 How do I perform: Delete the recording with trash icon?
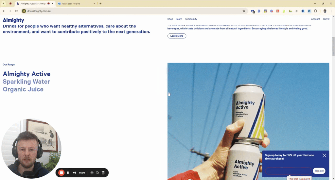(103, 173)
